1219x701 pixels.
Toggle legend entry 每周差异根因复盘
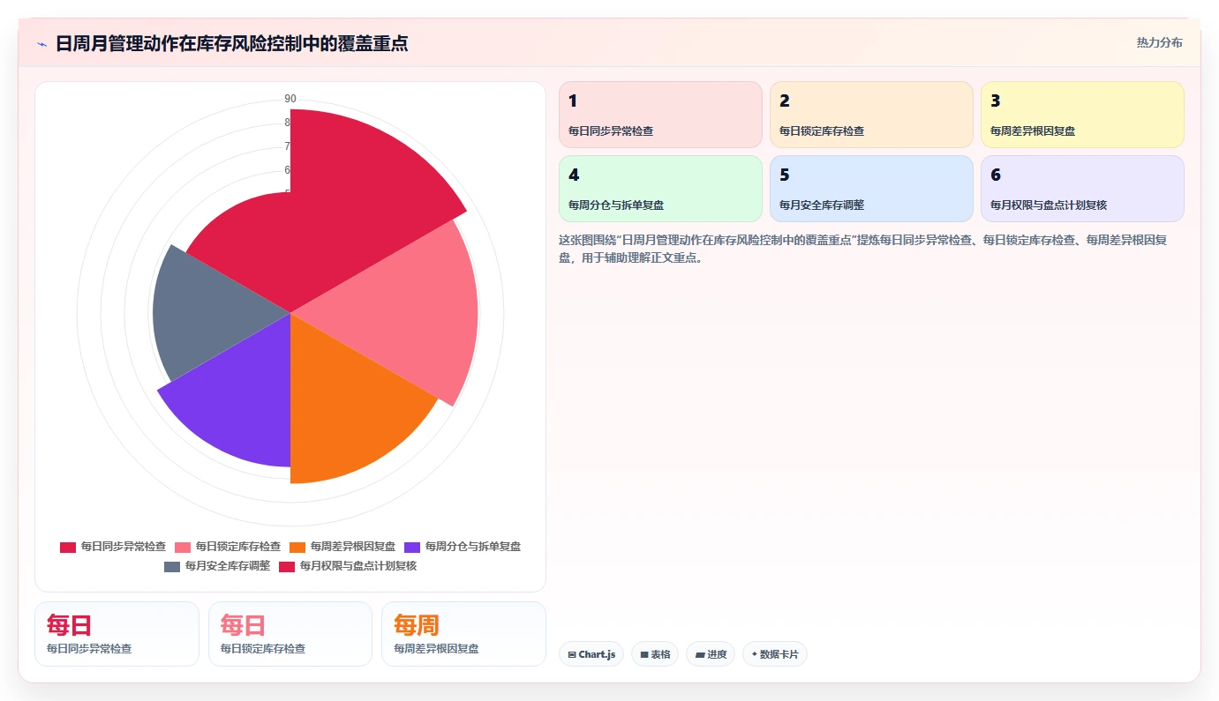[342, 547]
